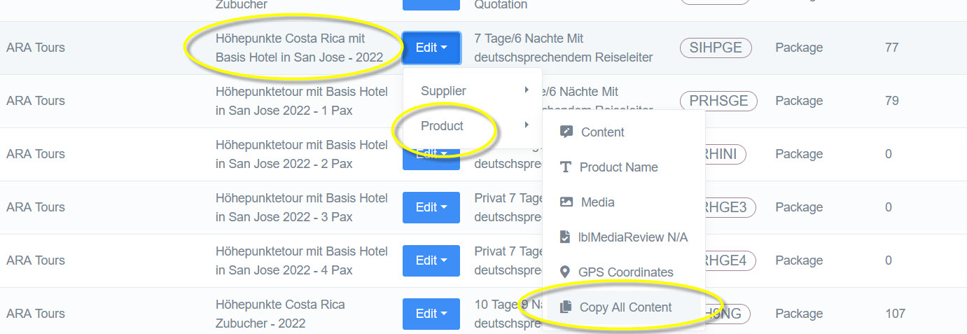The width and height of the screenshot is (967, 334).
Task: Click the image icon next to Media
Action: [566, 202]
